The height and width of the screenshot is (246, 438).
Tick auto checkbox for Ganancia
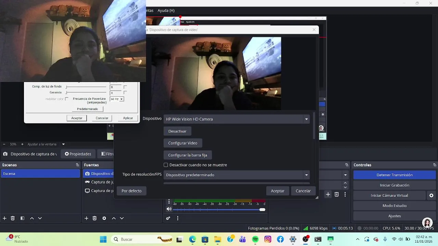[125, 93]
